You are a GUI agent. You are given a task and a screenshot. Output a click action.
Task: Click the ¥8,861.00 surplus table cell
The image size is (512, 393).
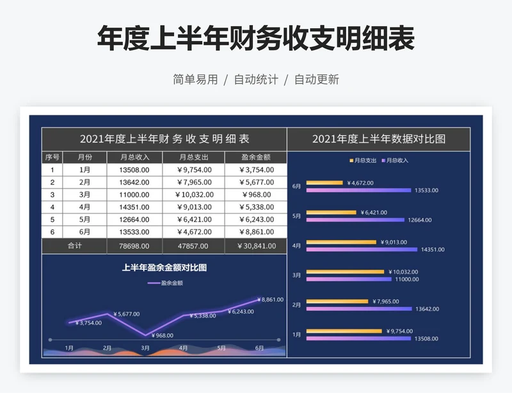click(x=256, y=232)
